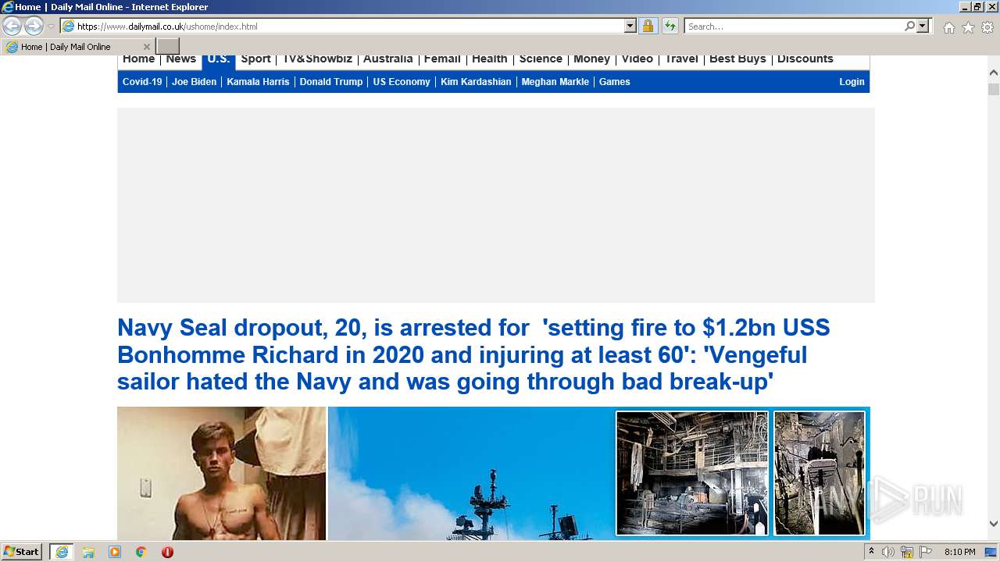Viewport: 1000px width, 562px height.
Task: Open the Femail section
Action: pos(442,59)
